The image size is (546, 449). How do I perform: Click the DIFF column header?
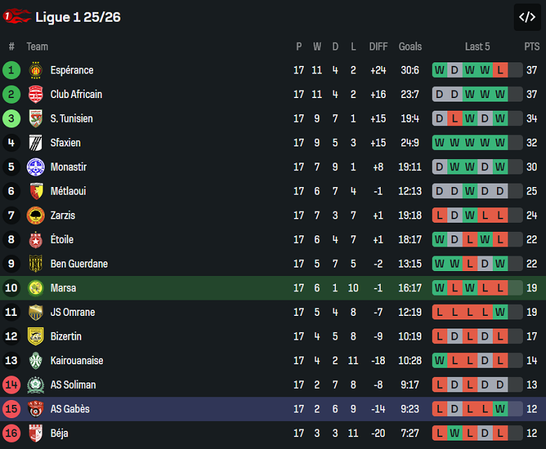point(378,46)
